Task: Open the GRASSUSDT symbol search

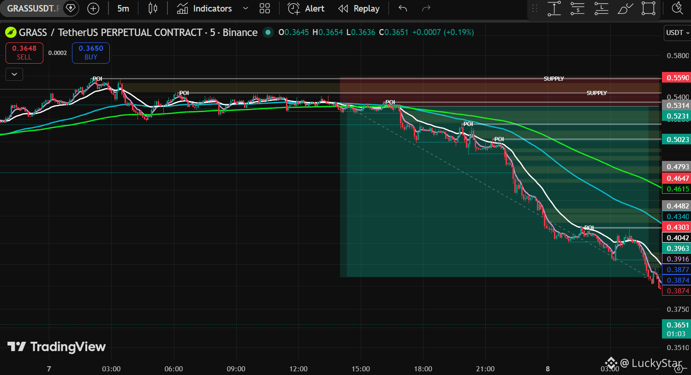Action: click(x=32, y=8)
